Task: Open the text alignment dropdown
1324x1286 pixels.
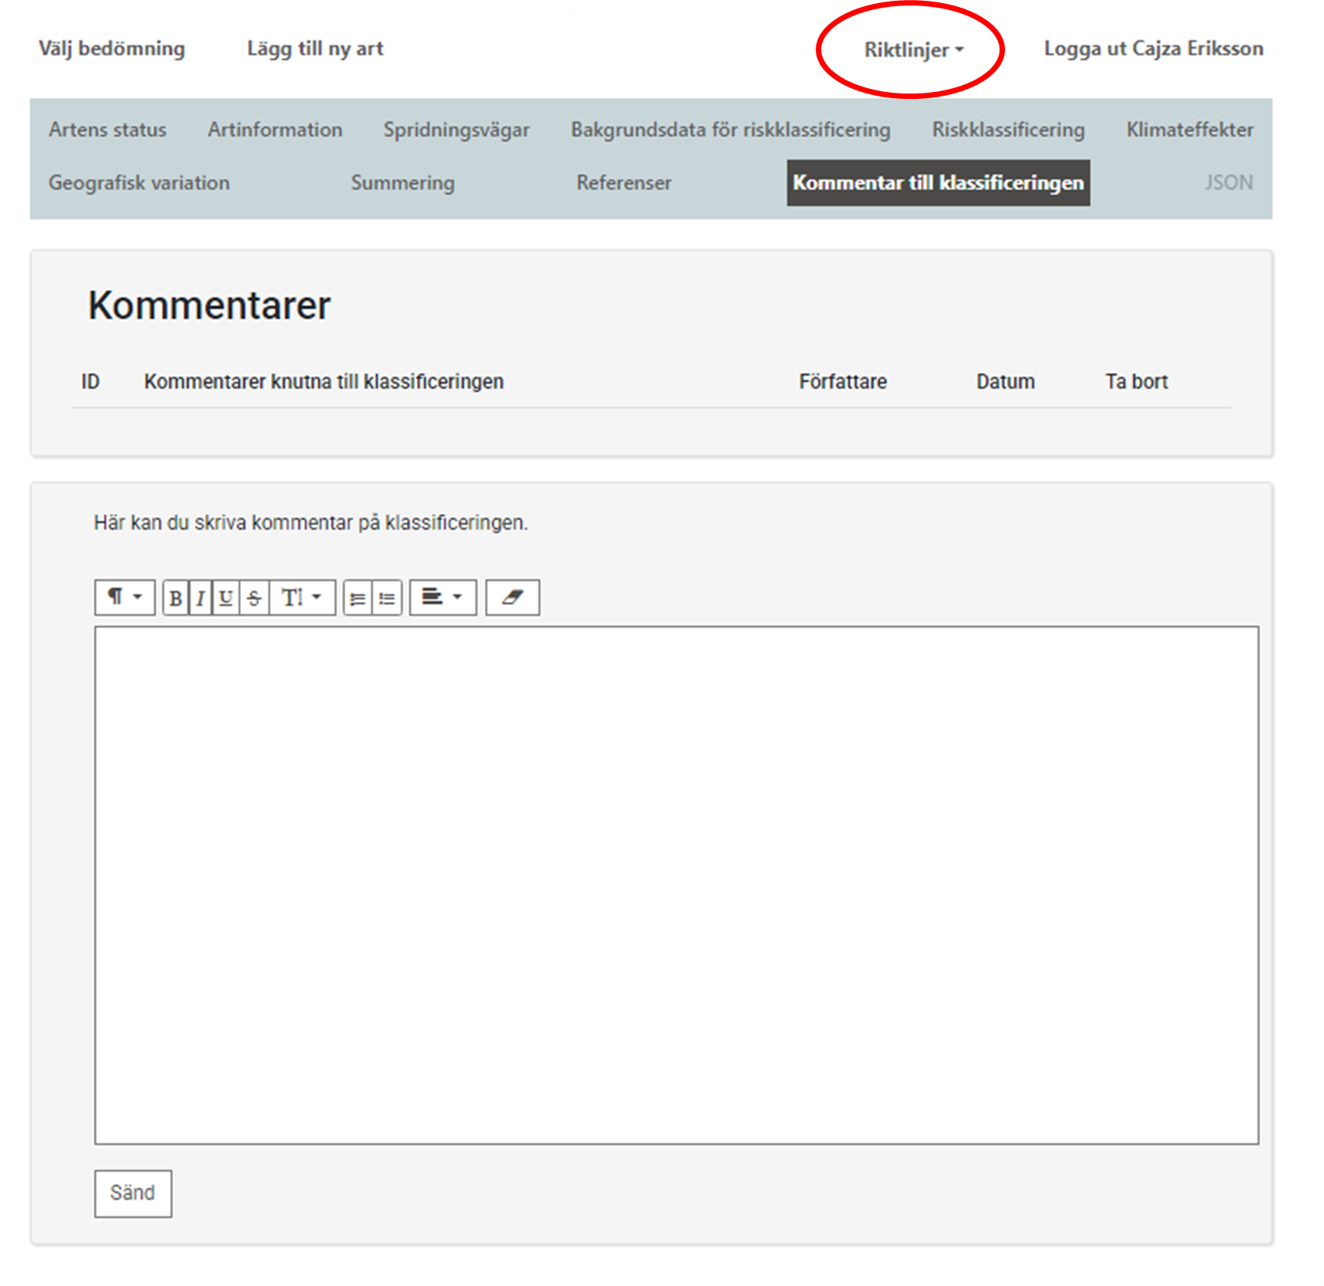Action: click(443, 597)
